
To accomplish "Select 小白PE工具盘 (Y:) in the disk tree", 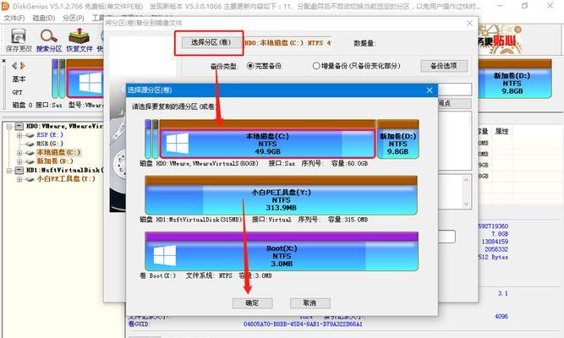I will pyautogui.click(x=66, y=178).
